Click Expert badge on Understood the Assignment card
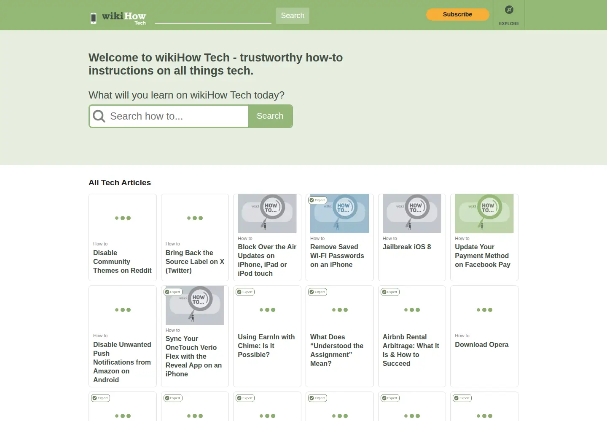The width and height of the screenshot is (607, 421). pyautogui.click(x=317, y=292)
